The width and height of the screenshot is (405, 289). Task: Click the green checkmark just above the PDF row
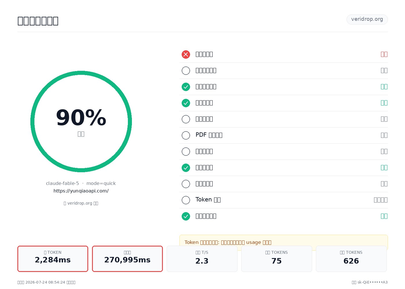coord(186,103)
